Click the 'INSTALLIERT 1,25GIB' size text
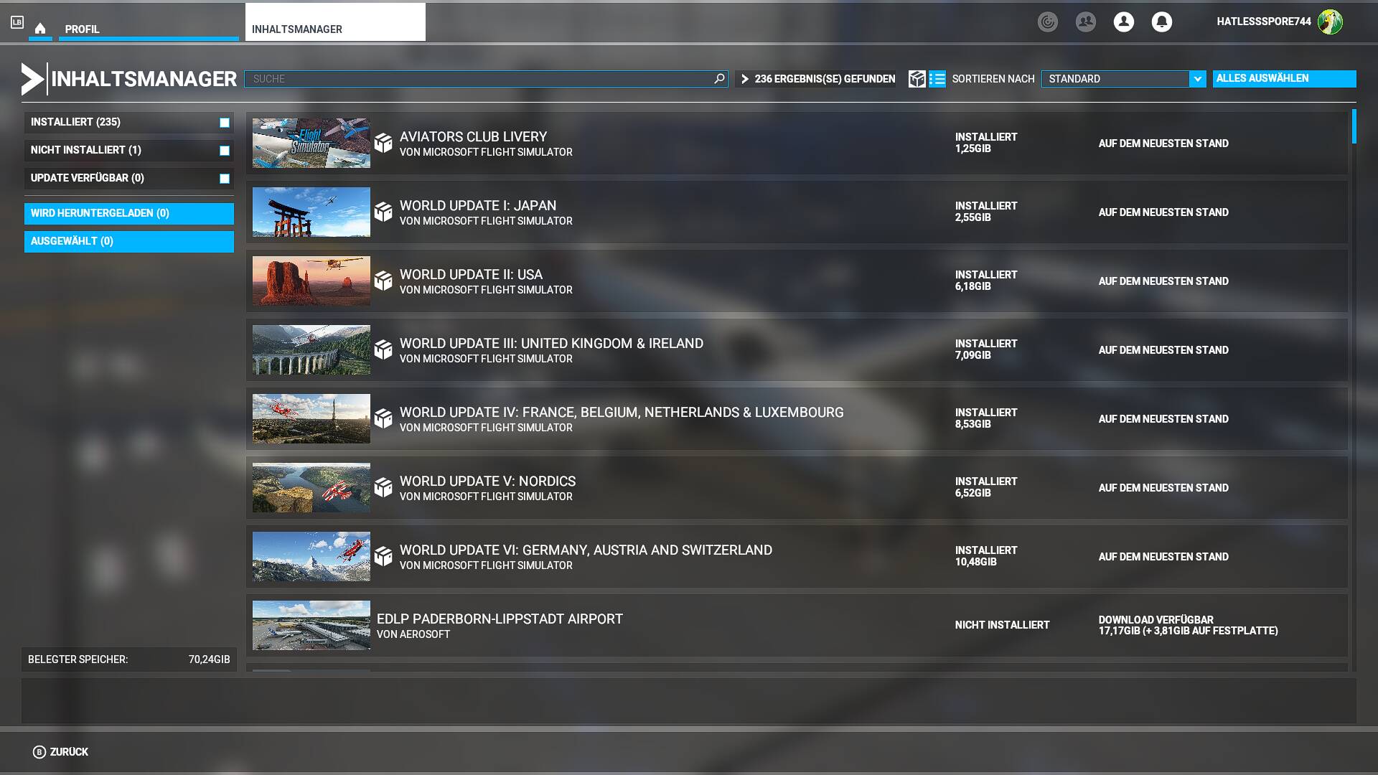Screen dimensions: 1378x775 pos(986,143)
